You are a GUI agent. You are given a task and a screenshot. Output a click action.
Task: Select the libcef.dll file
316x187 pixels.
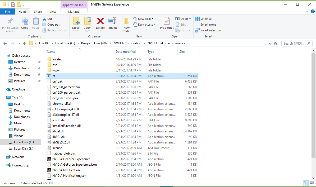[58, 131]
